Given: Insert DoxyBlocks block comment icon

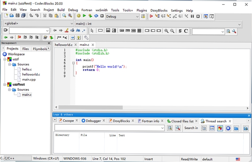Looking at the screenshot, I should (x=59, y=38).
